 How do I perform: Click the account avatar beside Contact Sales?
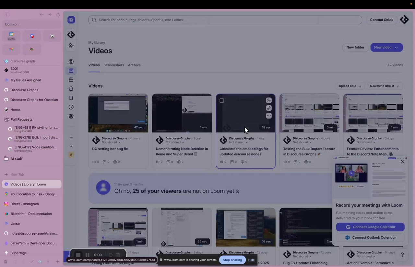[x=404, y=20]
